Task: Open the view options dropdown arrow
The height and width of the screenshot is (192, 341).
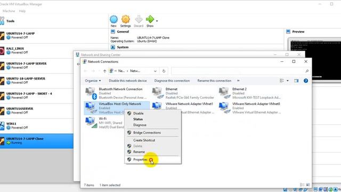Action: point(288,81)
